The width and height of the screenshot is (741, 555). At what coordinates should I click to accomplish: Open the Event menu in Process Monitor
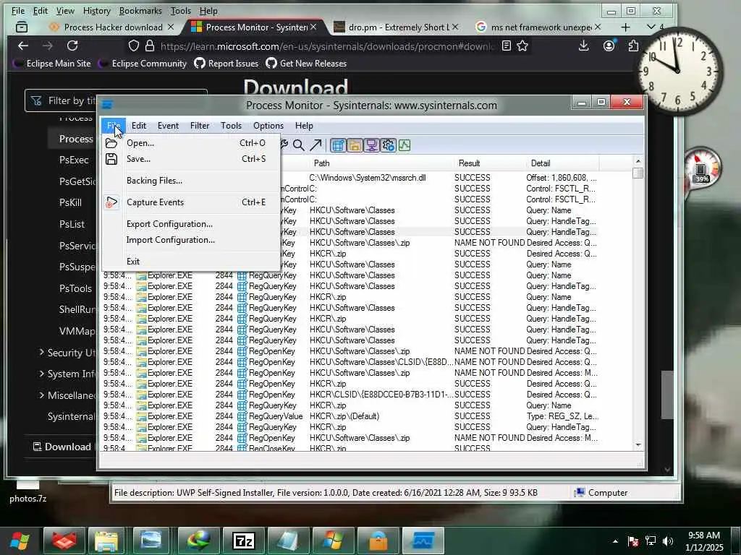coord(168,126)
